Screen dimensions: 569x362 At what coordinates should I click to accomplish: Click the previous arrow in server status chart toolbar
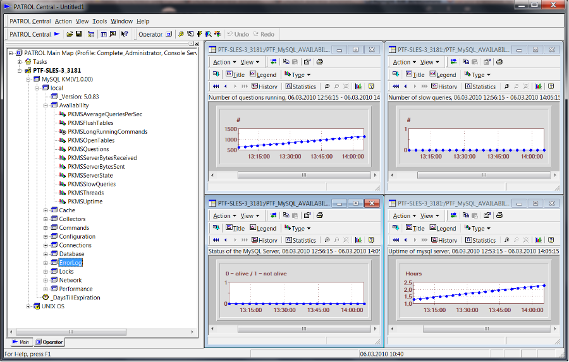click(226, 240)
